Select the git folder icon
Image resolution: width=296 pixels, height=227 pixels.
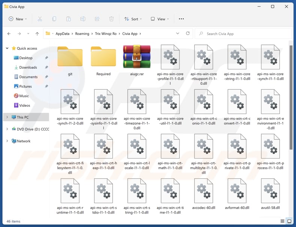(70, 56)
